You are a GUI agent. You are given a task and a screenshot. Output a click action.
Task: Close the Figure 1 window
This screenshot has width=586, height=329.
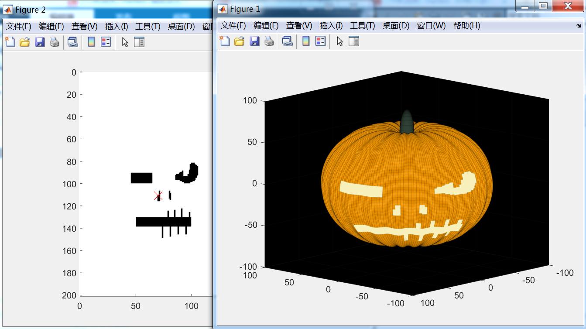point(568,6)
